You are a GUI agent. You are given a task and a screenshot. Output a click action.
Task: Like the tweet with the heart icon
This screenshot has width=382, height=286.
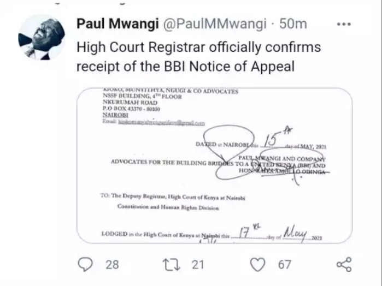[258, 265]
